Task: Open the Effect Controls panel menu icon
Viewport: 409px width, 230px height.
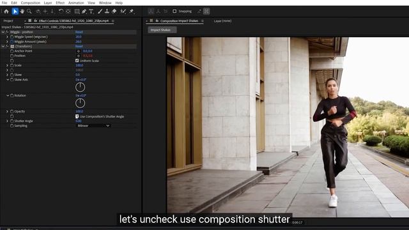Action: click(x=113, y=21)
